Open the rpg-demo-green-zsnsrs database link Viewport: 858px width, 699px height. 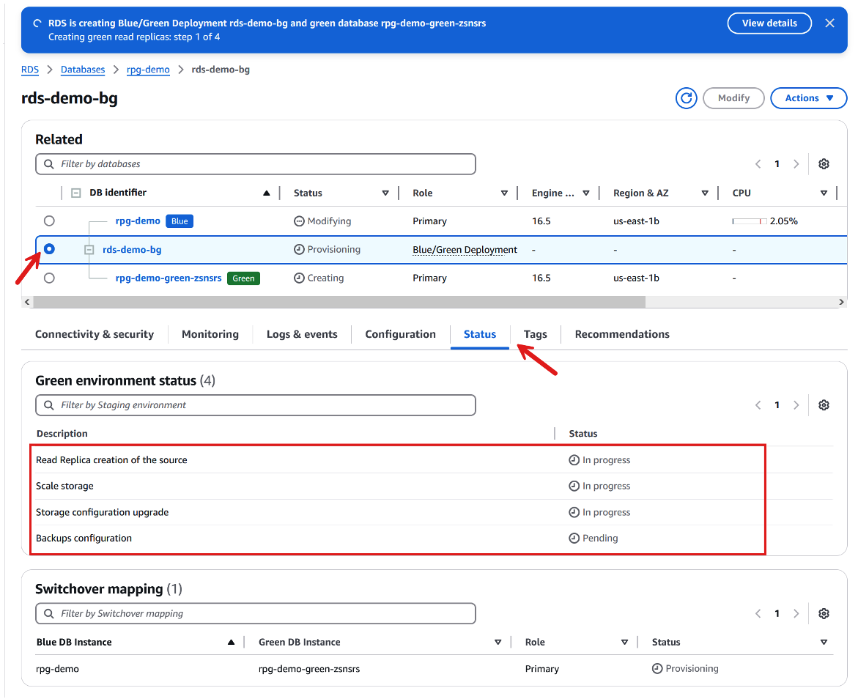point(169,278)
